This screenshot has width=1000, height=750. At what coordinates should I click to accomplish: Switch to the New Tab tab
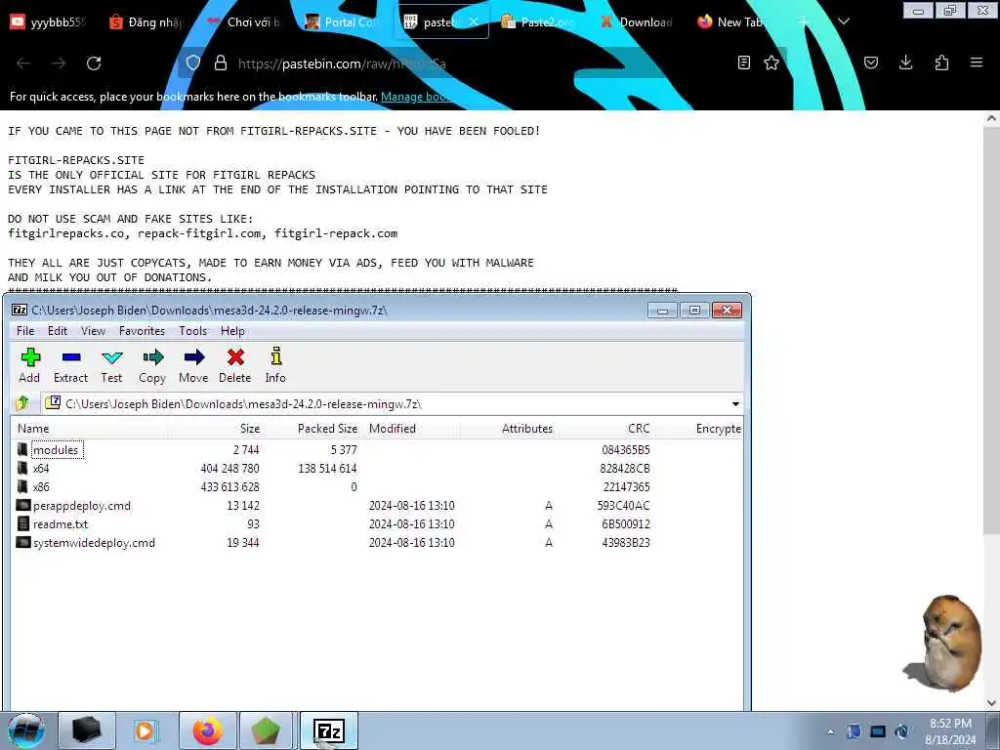point(733,22)
